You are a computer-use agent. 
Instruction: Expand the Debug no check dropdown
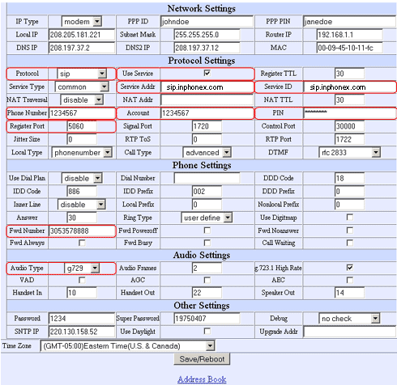[349, 319]
